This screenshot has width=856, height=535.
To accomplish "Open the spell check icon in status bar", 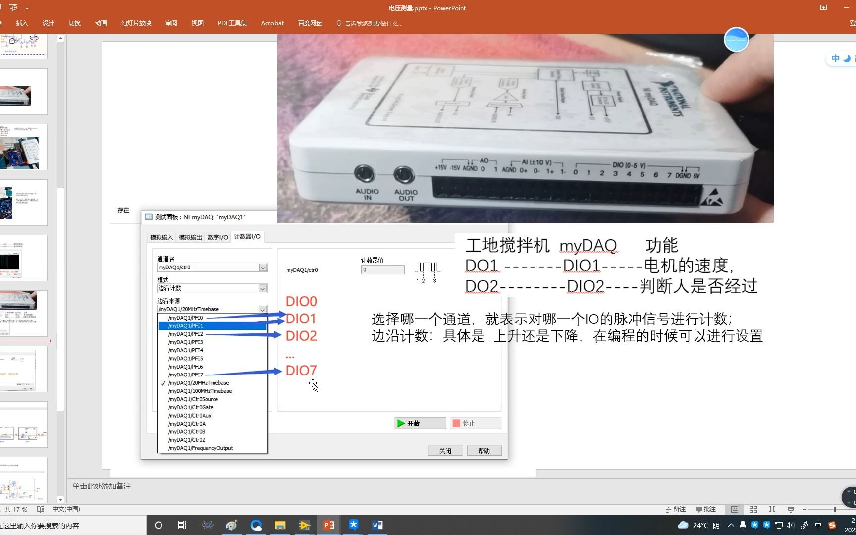I will point(41,509).
